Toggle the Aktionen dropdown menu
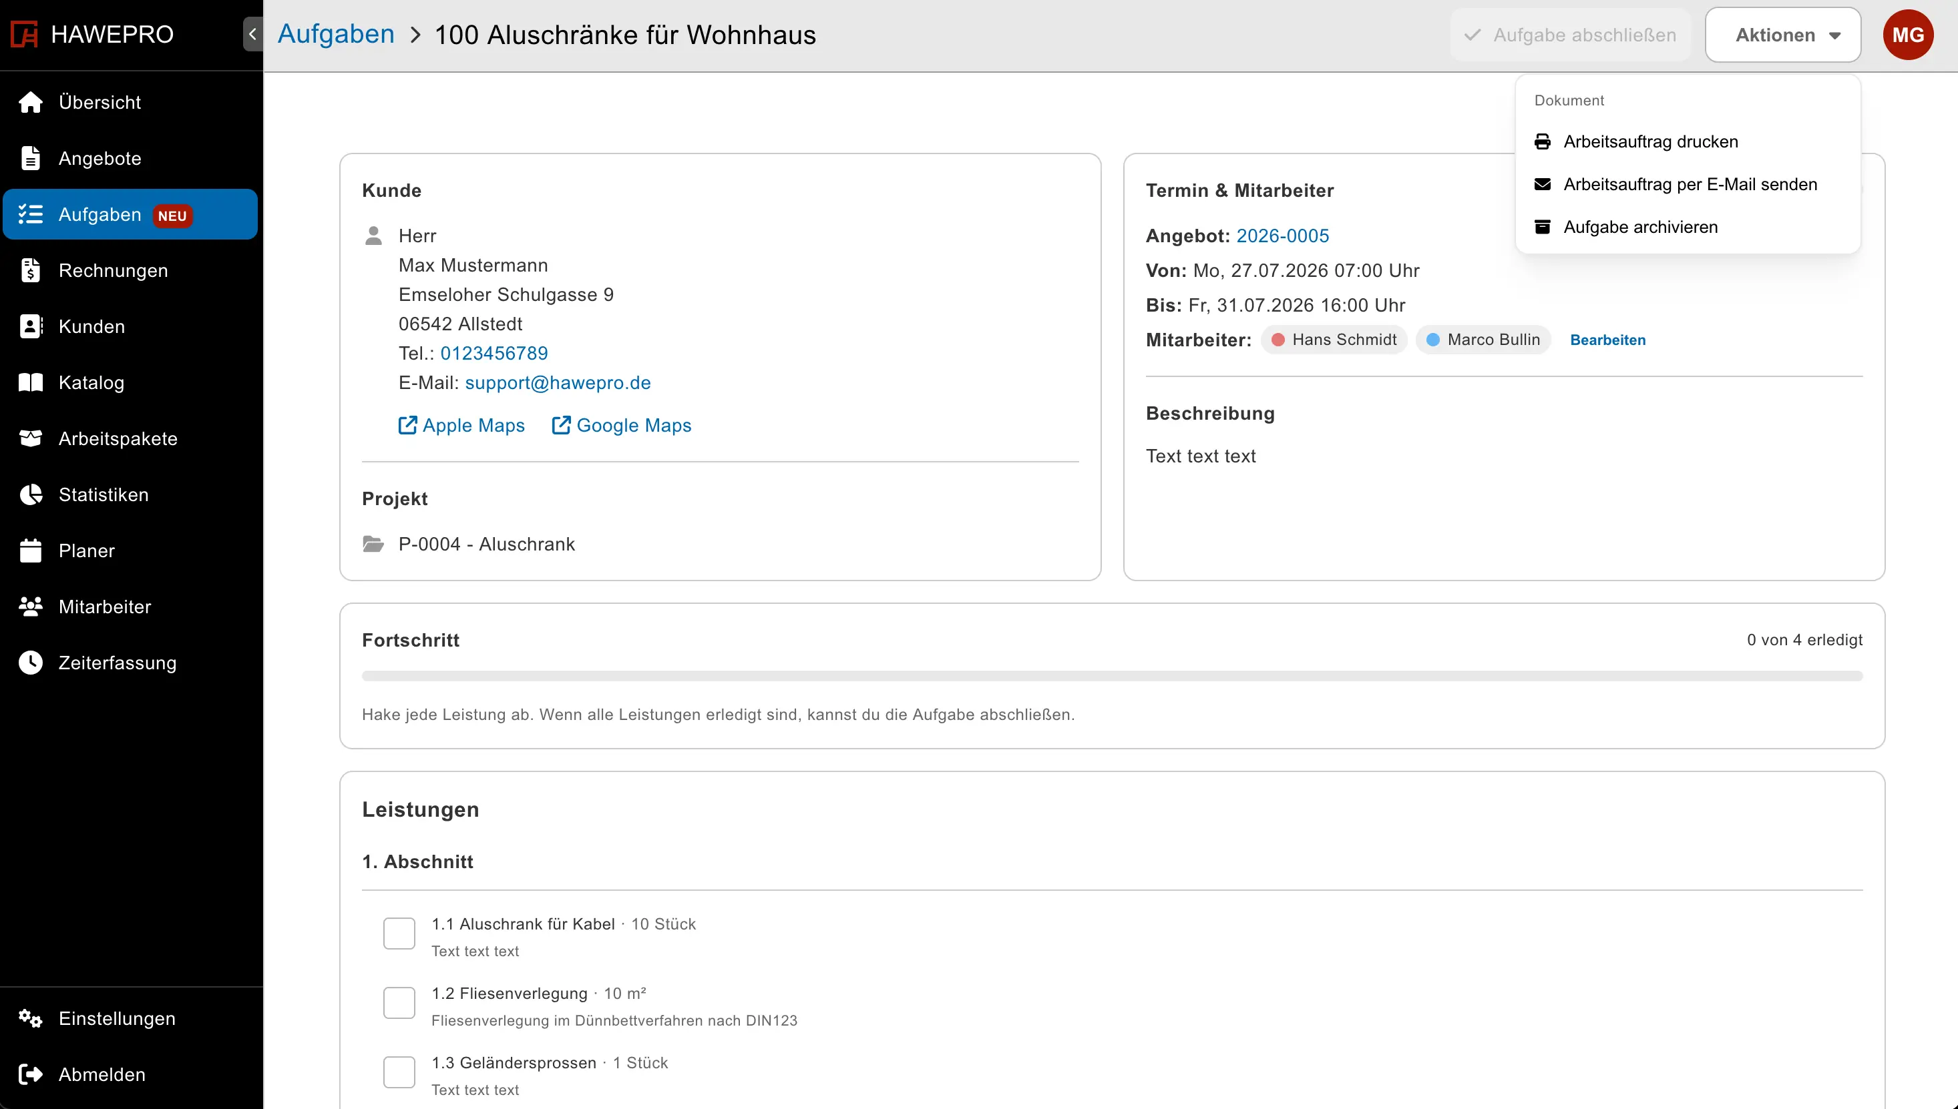The width and height of the screenshot is (1958, 1109). 1783,35
